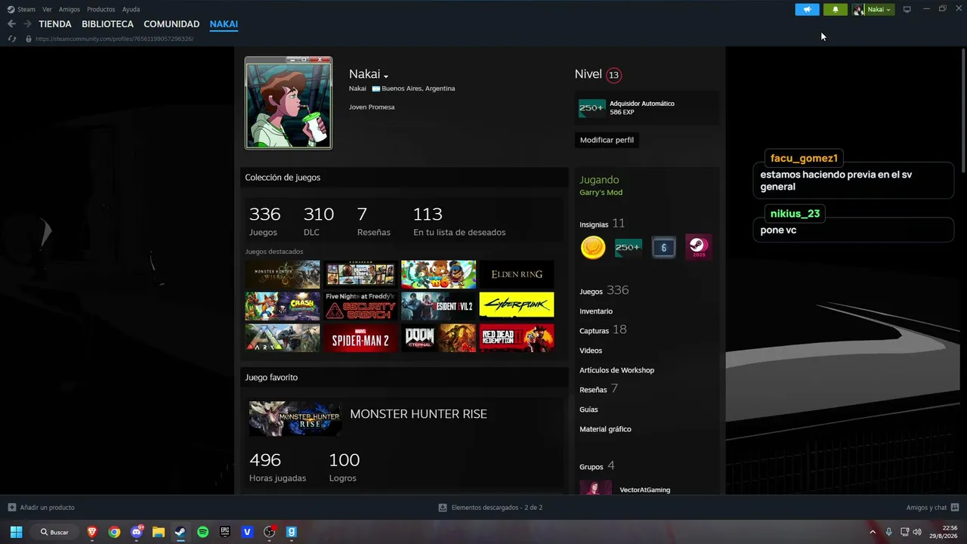
Task: View the gold coin badge under Insignias
Action: point(593,247)
